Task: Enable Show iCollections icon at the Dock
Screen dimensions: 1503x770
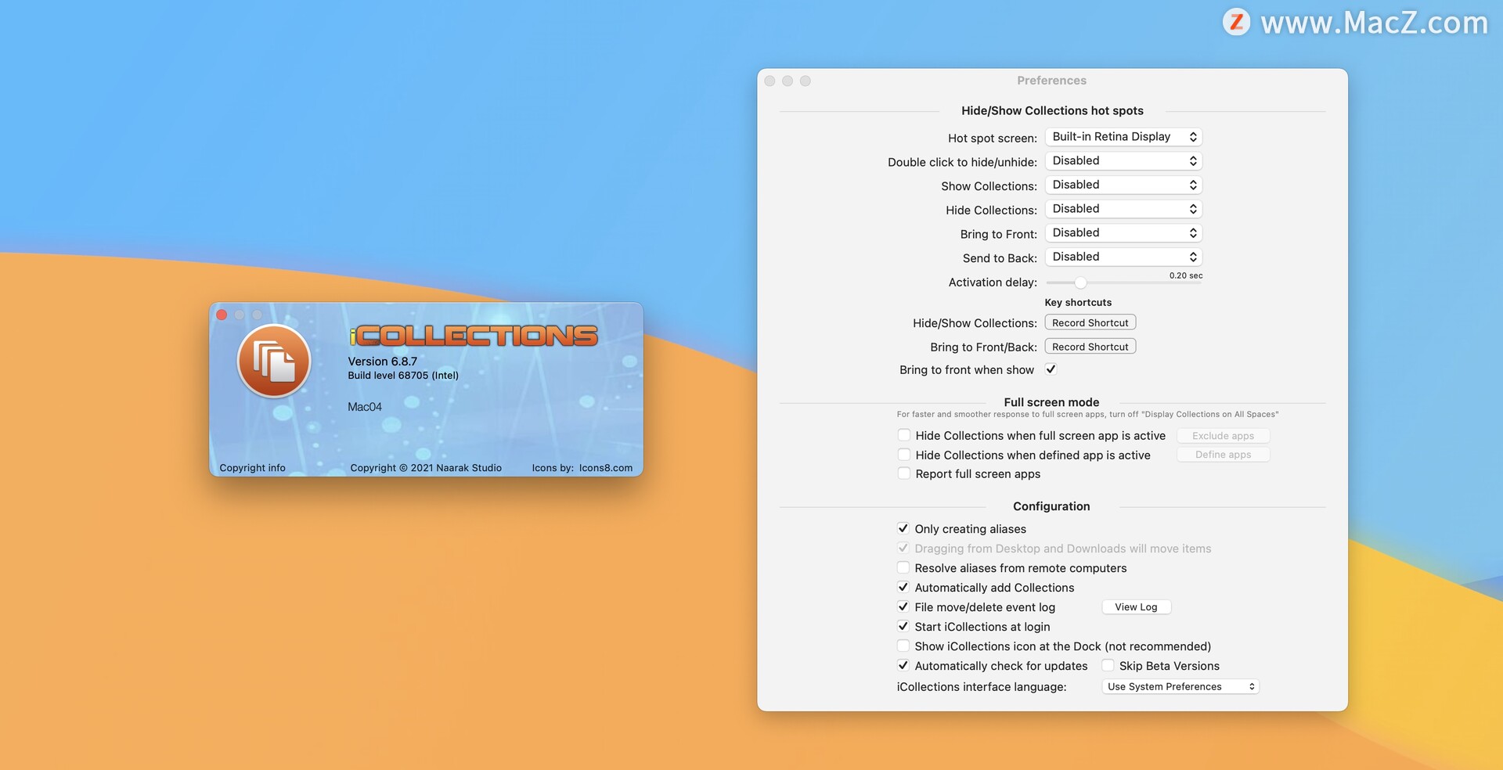Action: click(903, 646)
